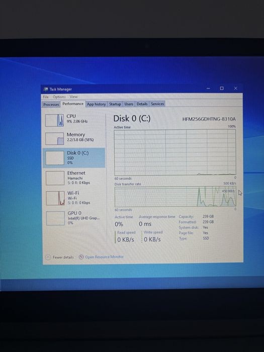Select the Disk 0 (C:) sidebar entry
This screenshot has width=264, height=352.
(74, 158)
